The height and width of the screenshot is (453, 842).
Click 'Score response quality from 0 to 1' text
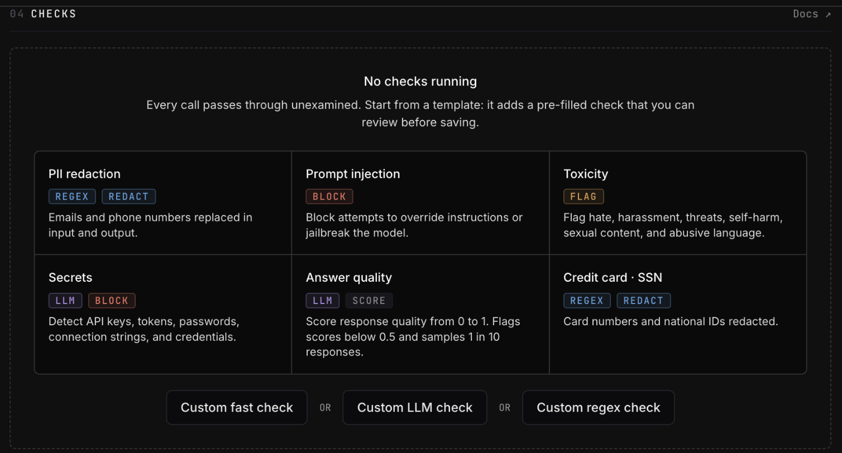click(413, 336)
